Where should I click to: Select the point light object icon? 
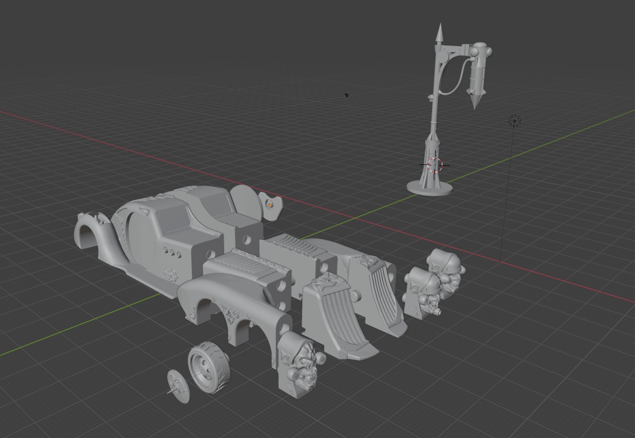[x=514, y=121]
